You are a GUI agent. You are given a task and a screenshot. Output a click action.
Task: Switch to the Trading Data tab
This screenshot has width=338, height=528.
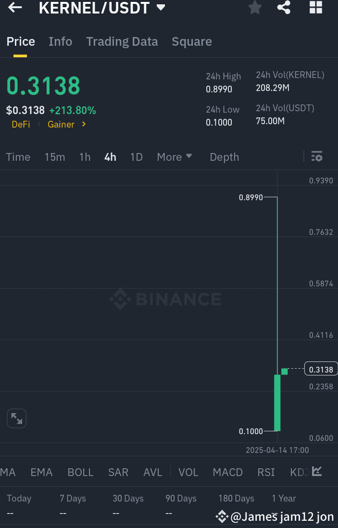(x=122, y=41)
